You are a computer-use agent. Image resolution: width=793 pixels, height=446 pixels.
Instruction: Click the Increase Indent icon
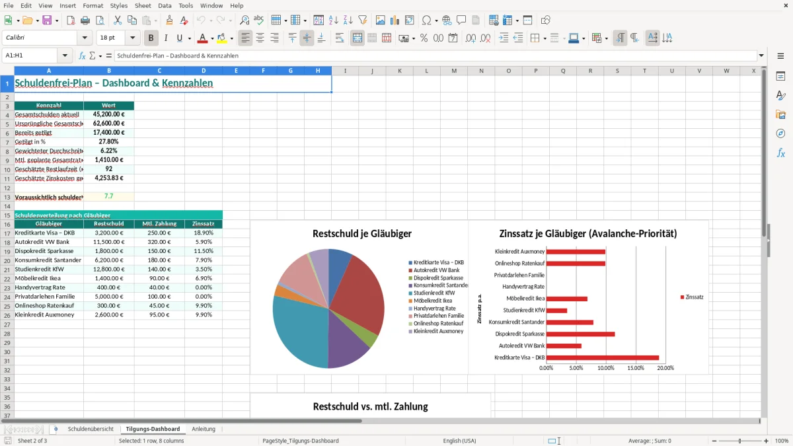(x=504, y=38)
